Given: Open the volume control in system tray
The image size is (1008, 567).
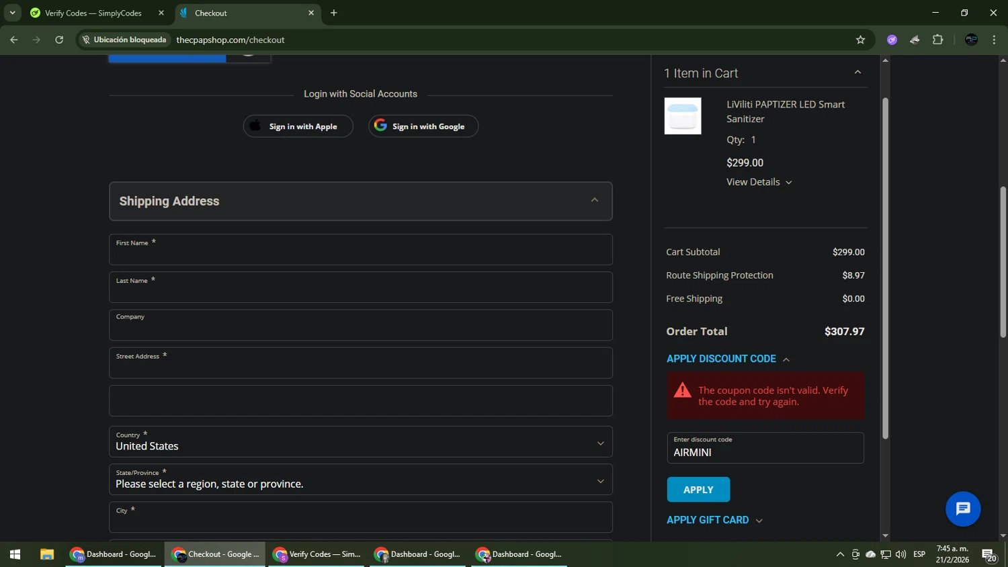Looking at the screenshot, I should coord(901,554).
